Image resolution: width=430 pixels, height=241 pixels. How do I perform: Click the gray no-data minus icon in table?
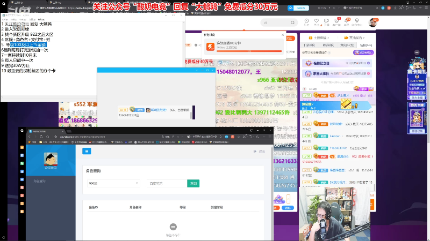(x=173, y=227)
